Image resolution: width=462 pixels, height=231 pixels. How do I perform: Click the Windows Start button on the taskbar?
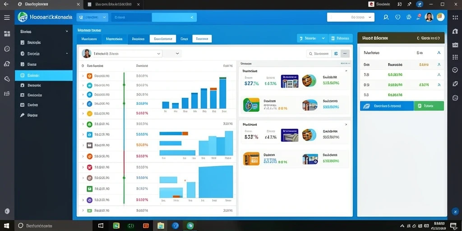coord(6,226)
